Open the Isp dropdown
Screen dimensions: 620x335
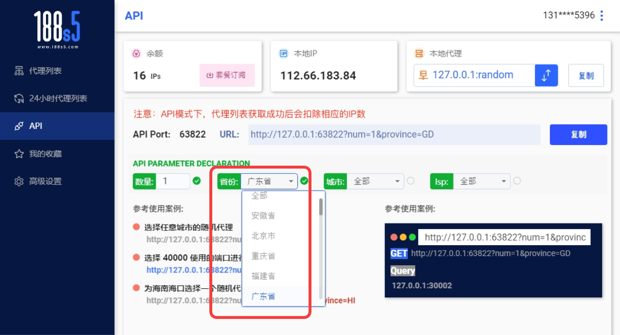(481, 181)
